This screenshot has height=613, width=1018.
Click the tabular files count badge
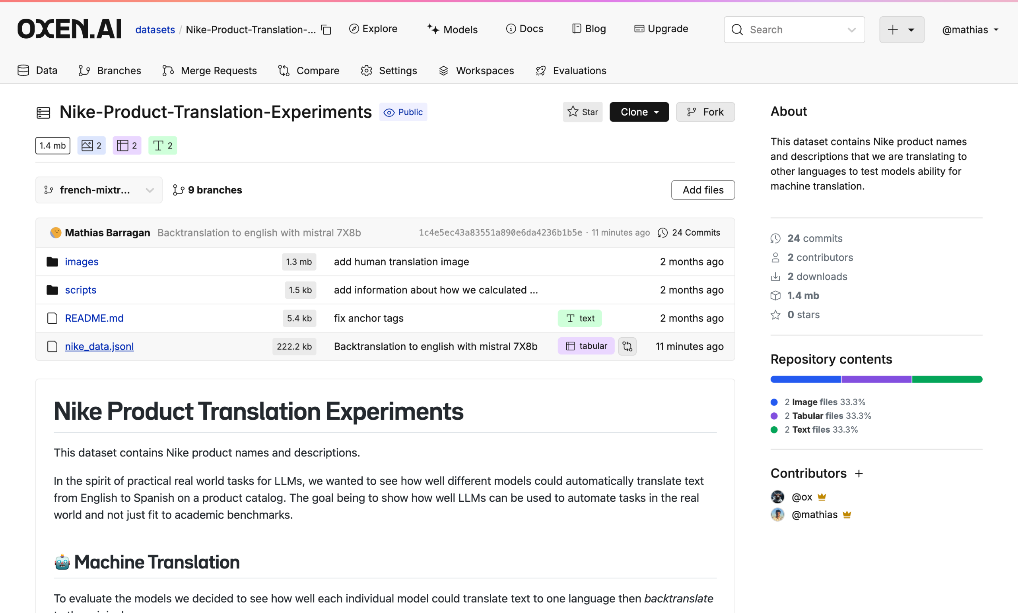pos(127,145)
